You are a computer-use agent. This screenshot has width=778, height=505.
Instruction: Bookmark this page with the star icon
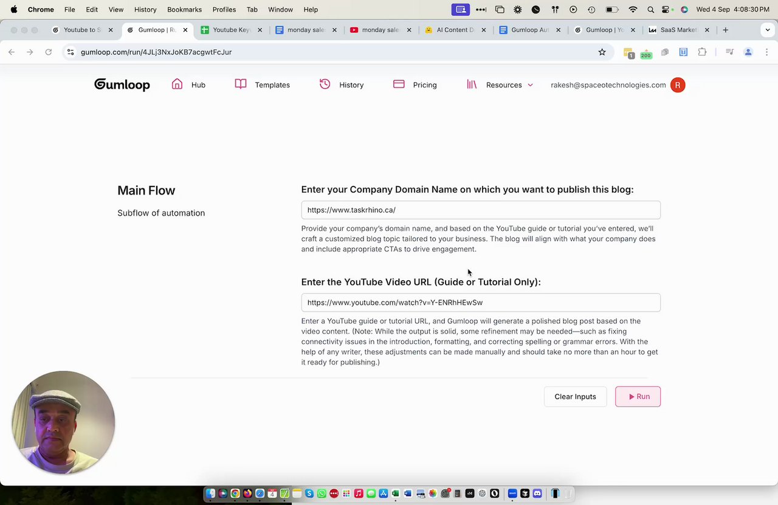(602, 52)
